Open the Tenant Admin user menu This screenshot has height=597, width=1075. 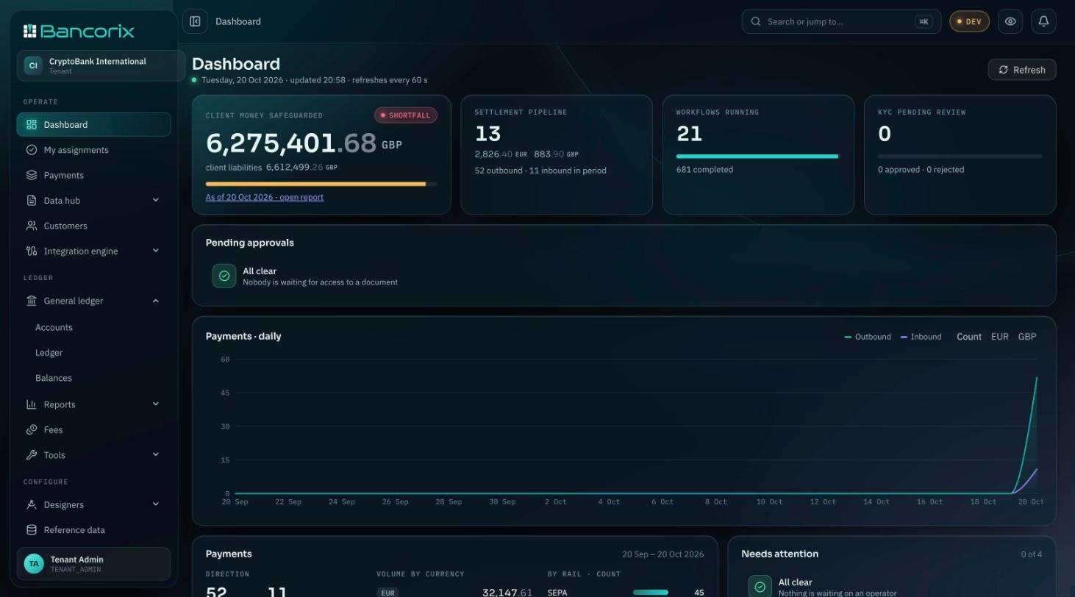point(93,564)
